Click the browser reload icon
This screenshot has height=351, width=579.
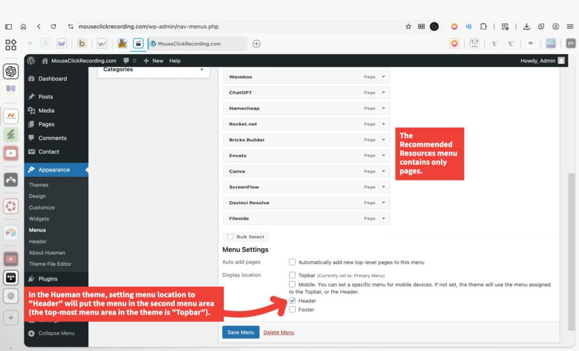[53, 26]
